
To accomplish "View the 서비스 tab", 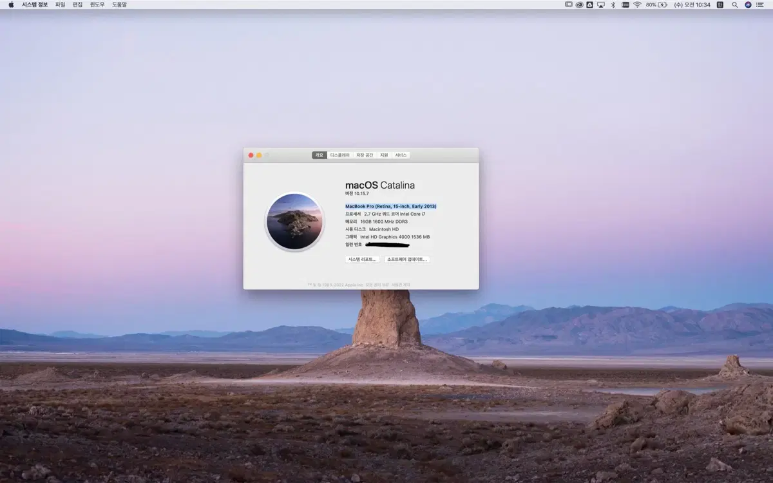I will point(401,155).
